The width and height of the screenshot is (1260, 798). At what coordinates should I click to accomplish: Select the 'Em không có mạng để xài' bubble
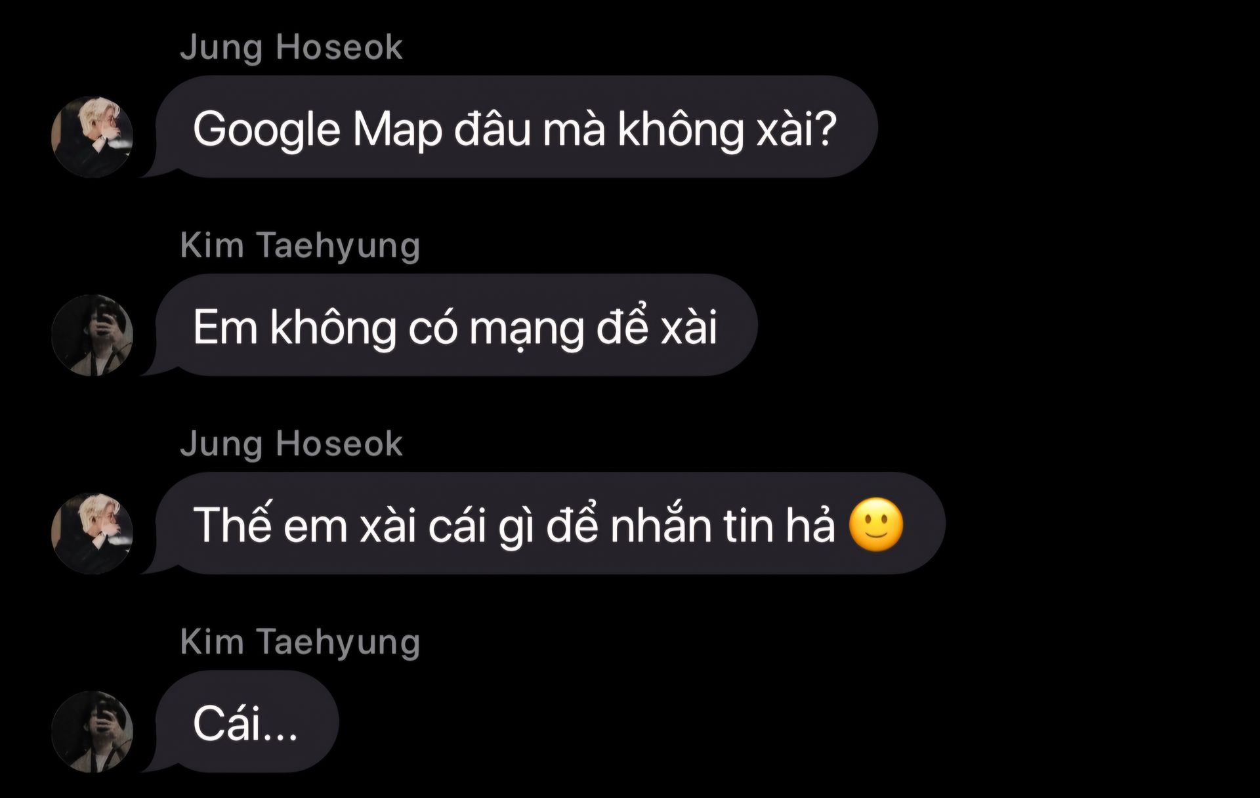[x=455, y=325]
